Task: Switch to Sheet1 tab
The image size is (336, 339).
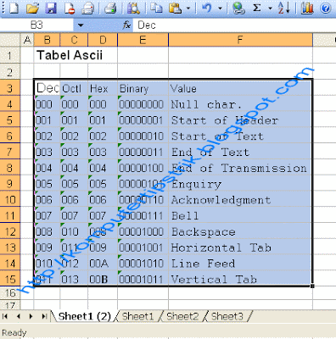Action: pyautogui.click(x=137, y=316)
